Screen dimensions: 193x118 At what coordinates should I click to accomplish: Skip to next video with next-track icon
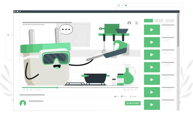click(x=28, y=90)
